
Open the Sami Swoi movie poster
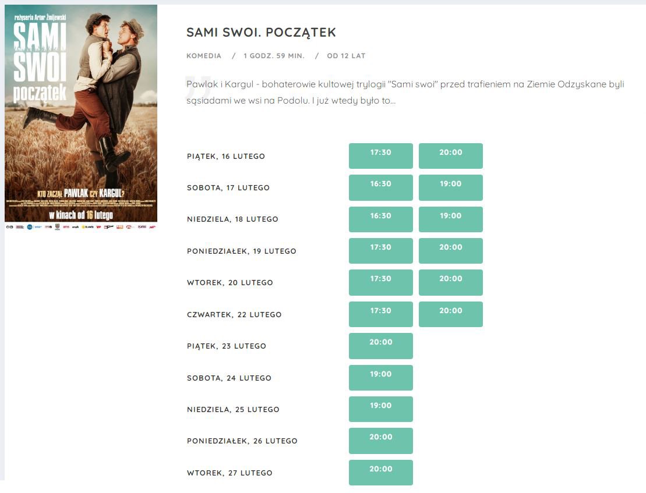81,117
